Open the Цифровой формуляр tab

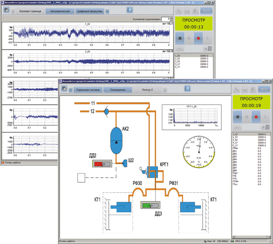point(89,11)
